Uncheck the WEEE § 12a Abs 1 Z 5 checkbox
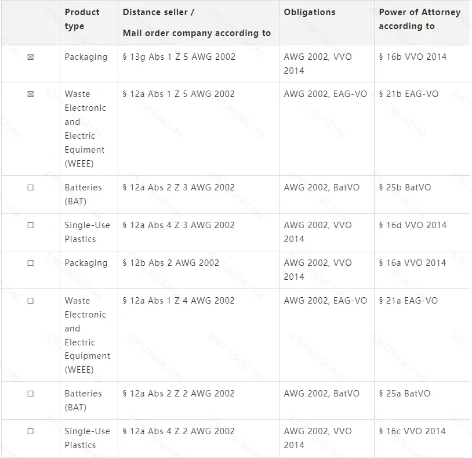Image resolution: width=472 pixels, height=458 pixels. 31,94
